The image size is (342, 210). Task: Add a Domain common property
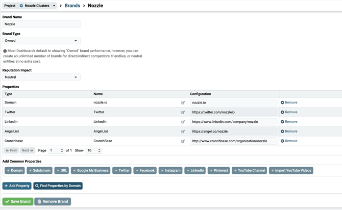pyautogui.click(x=15, y=170)
